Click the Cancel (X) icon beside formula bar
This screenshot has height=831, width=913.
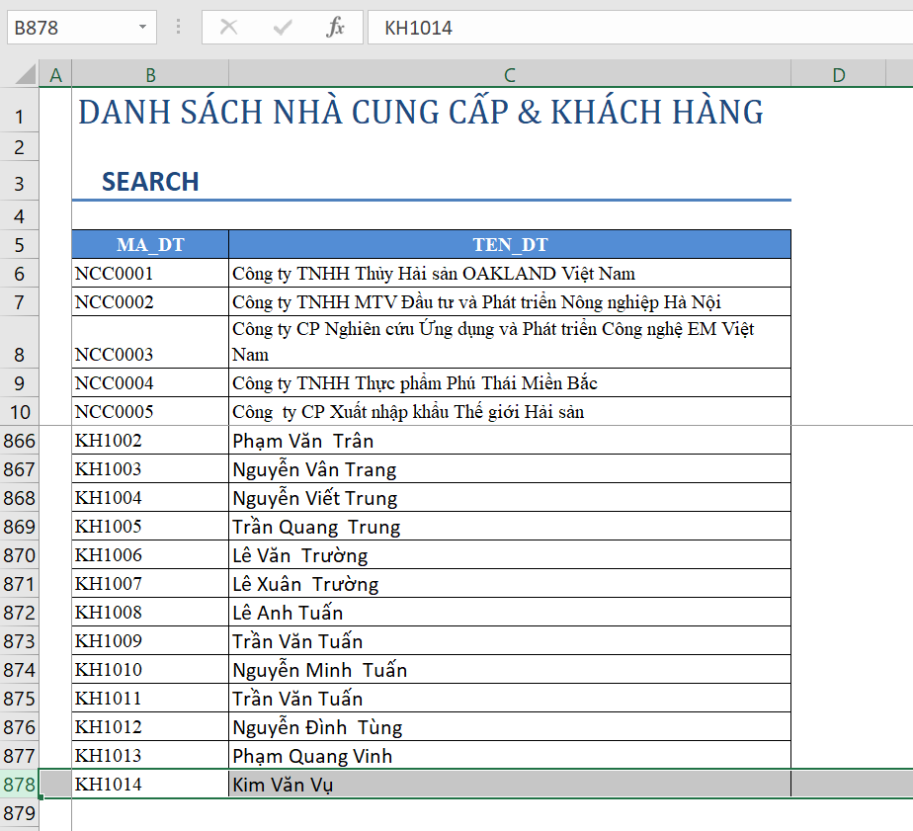(227, 27)
